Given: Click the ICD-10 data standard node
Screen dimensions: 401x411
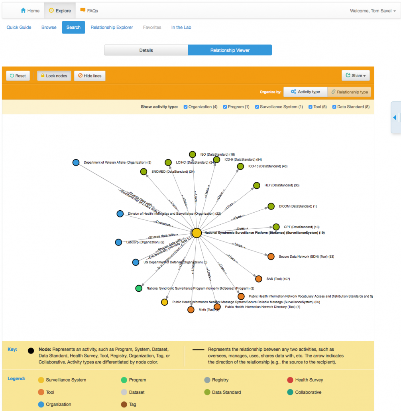Looking at the screenshot, I should click(x=240, y=166).
